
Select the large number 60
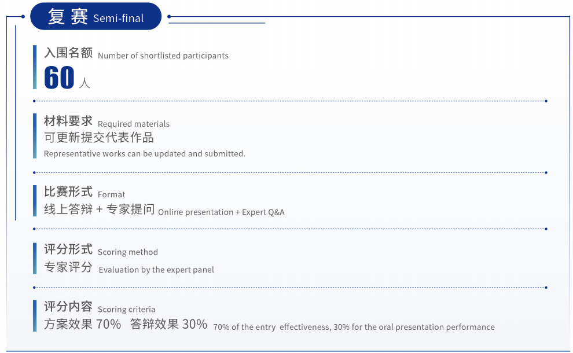(59, 78)
